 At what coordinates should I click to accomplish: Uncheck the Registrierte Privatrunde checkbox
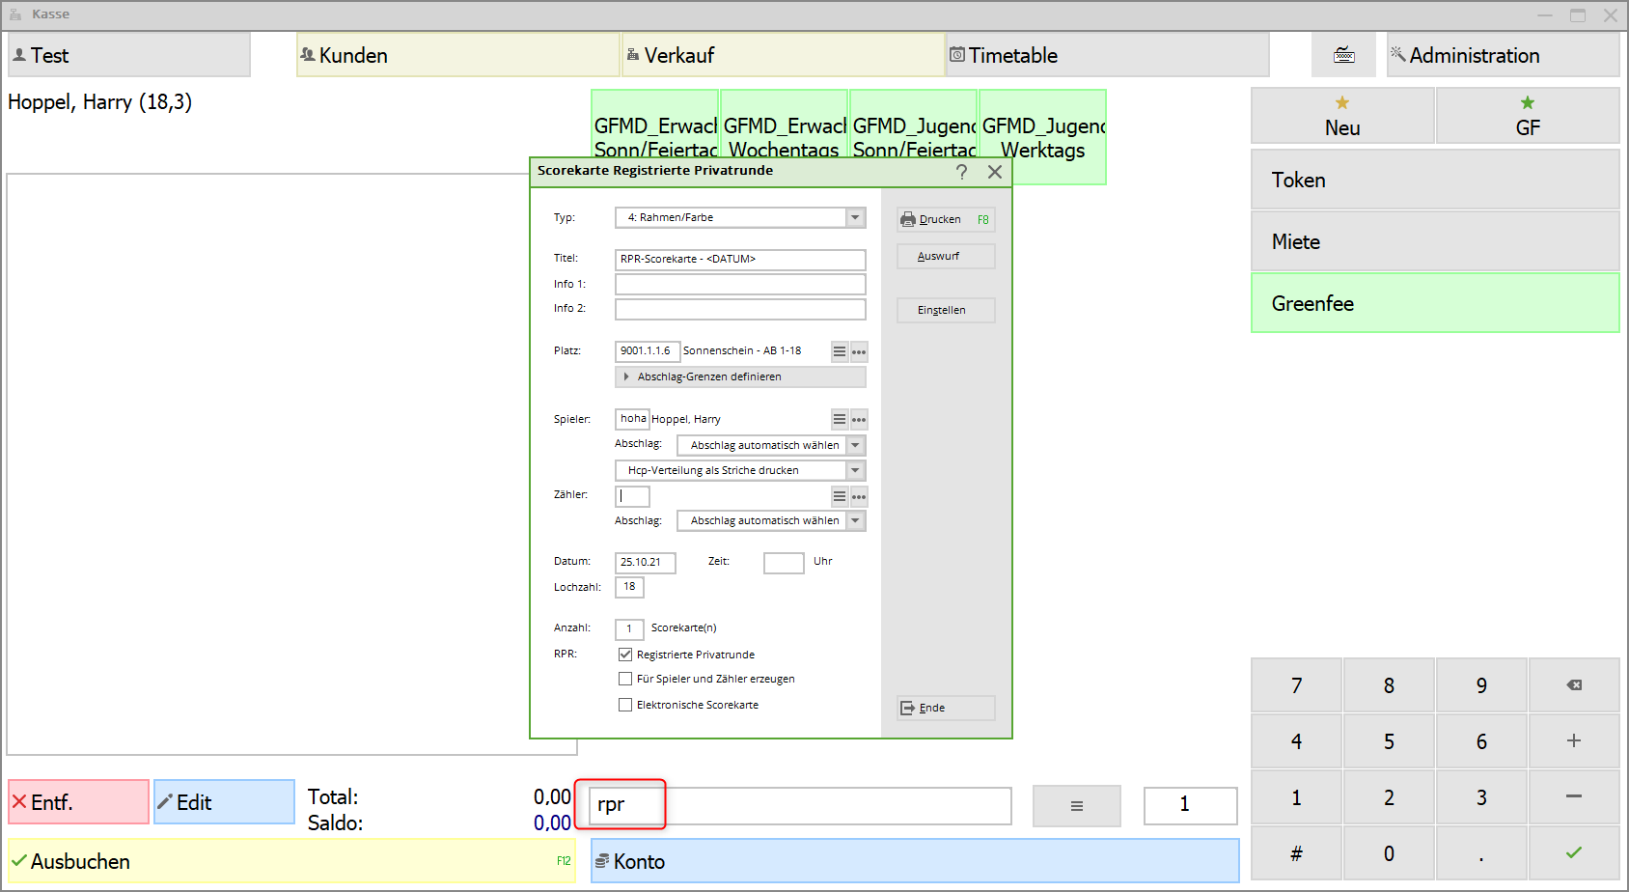(625, 655)
